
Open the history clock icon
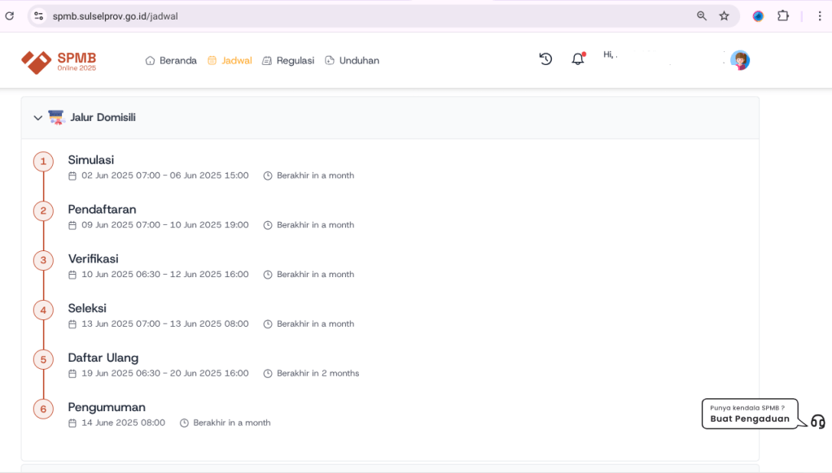[545, 59]
